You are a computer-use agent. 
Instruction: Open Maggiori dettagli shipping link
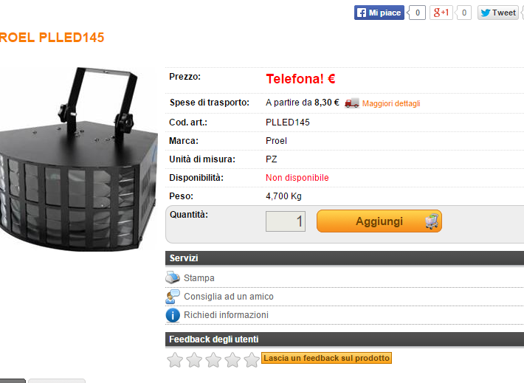click(x=391, y=103)
